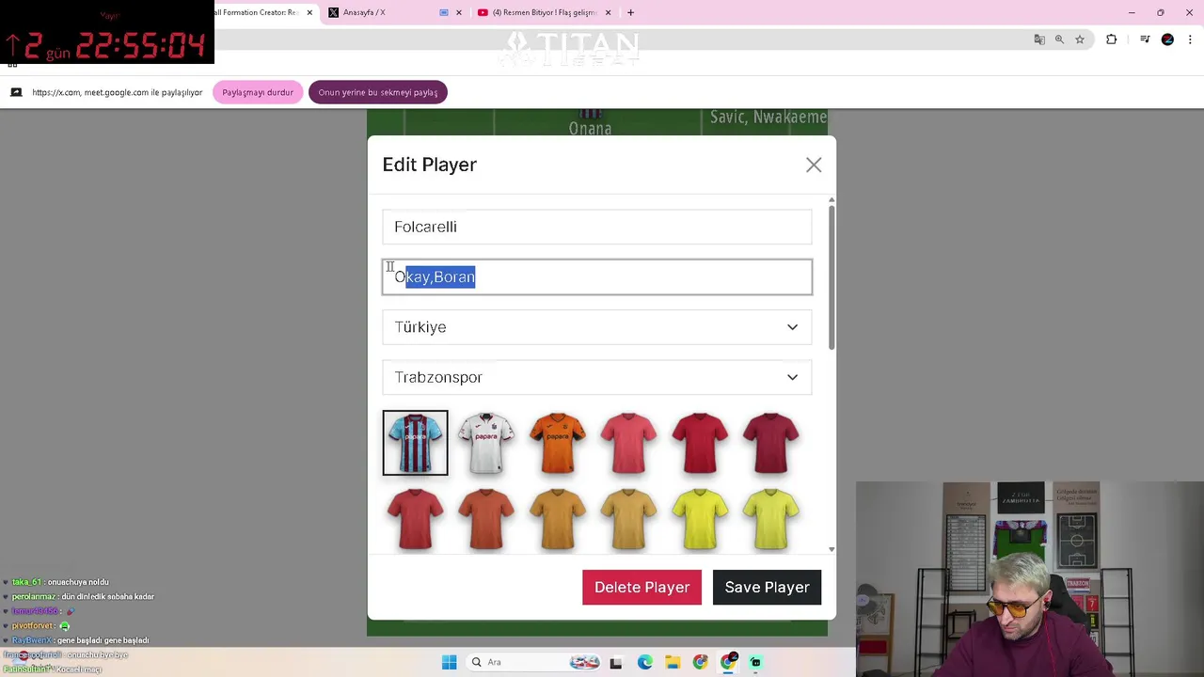
Task: Switch to the untitled blue-icon tab
Action: point(444,12)
